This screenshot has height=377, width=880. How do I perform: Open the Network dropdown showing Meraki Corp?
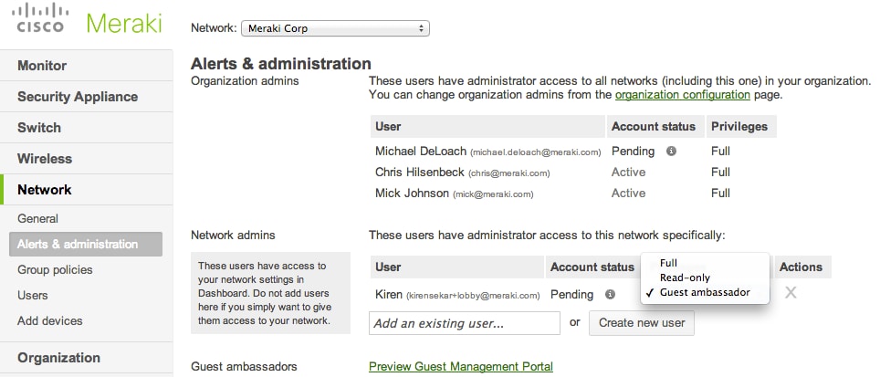(x=335, y=28)
